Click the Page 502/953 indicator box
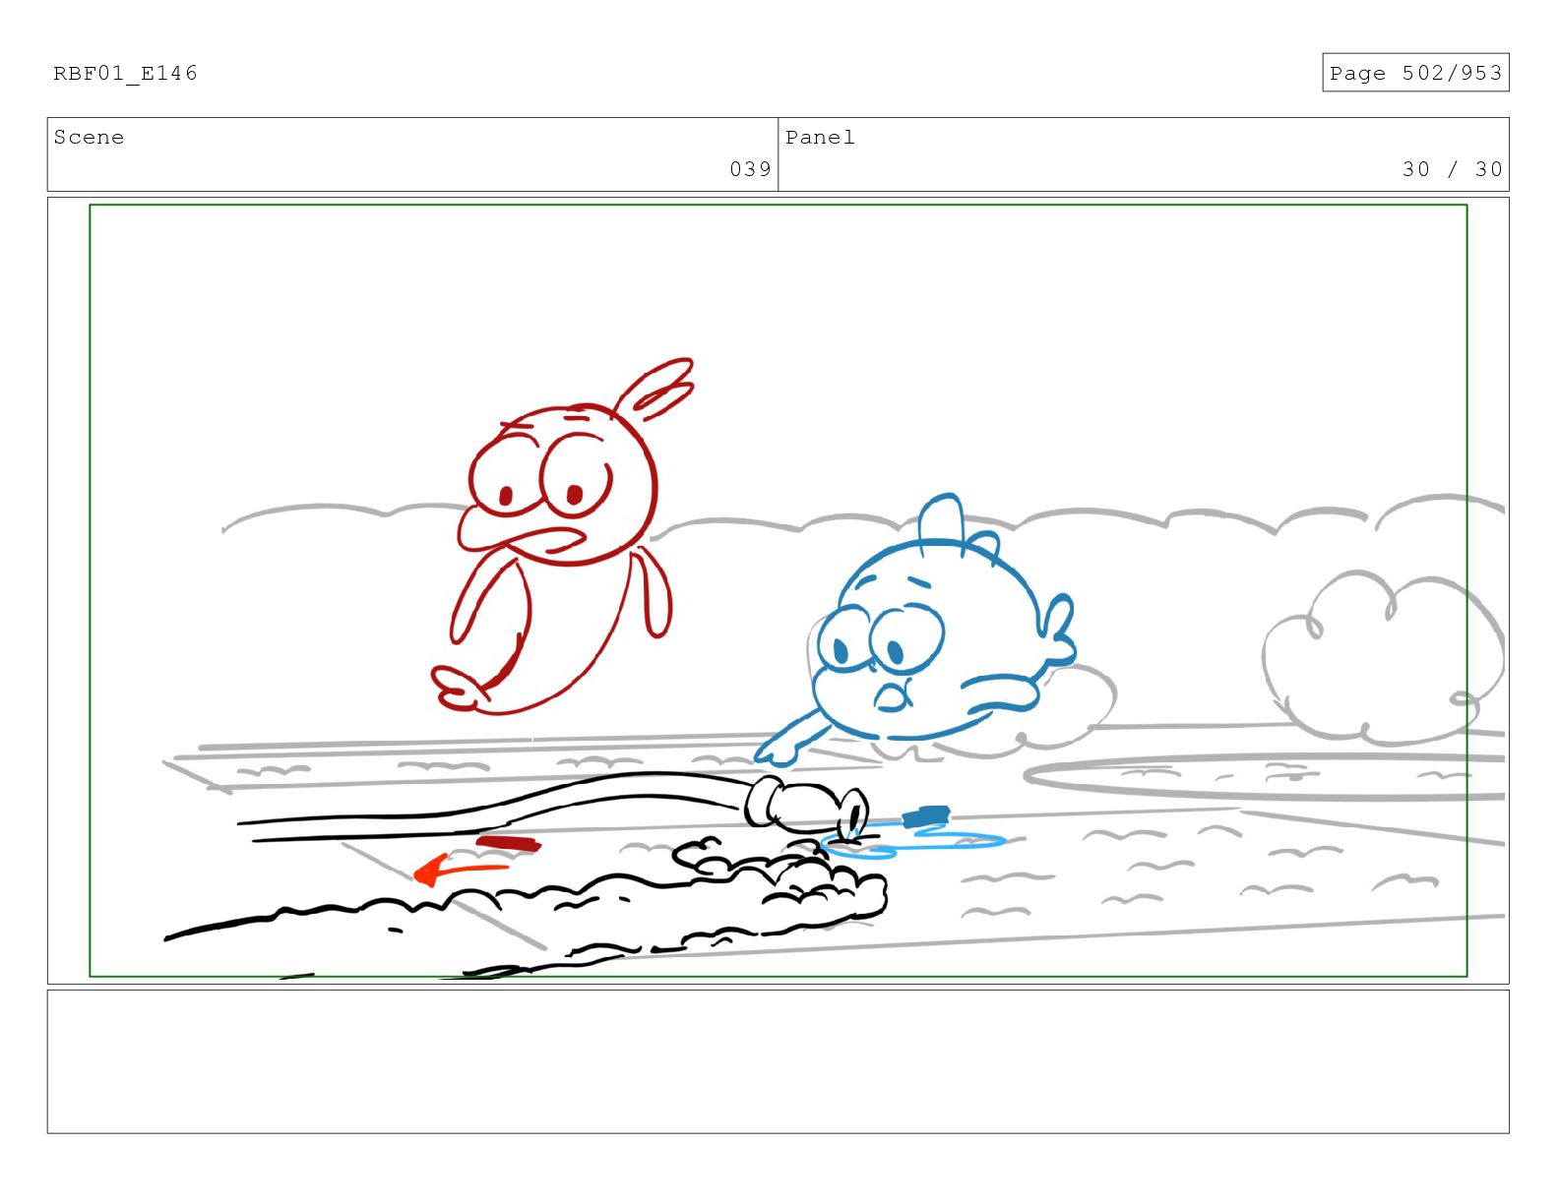This screenshot has height=1204, width=1559. pos(1414,73)
